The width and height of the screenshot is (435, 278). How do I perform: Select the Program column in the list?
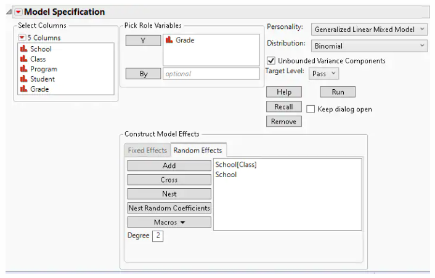coord(43,69)
